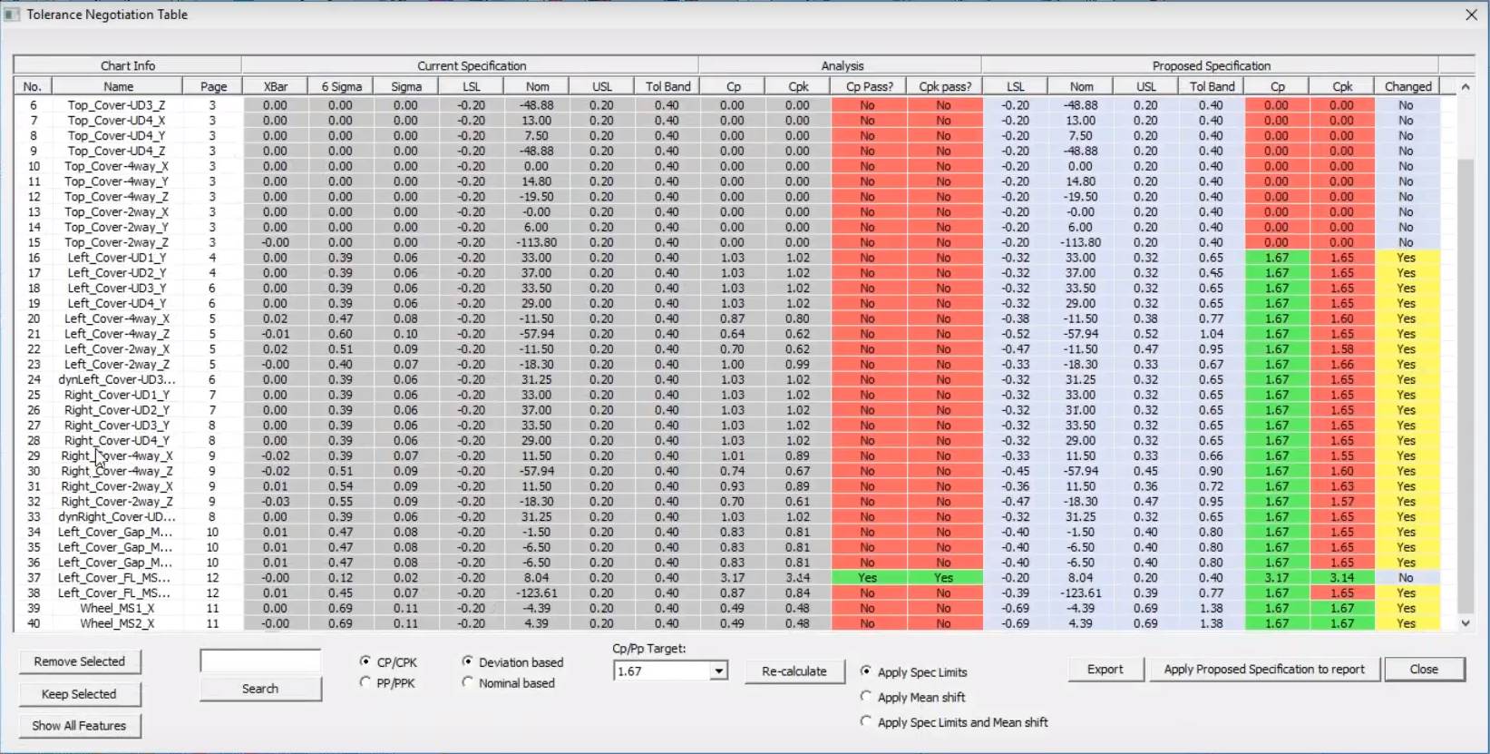Click the search text input field

tap(260, 661)
